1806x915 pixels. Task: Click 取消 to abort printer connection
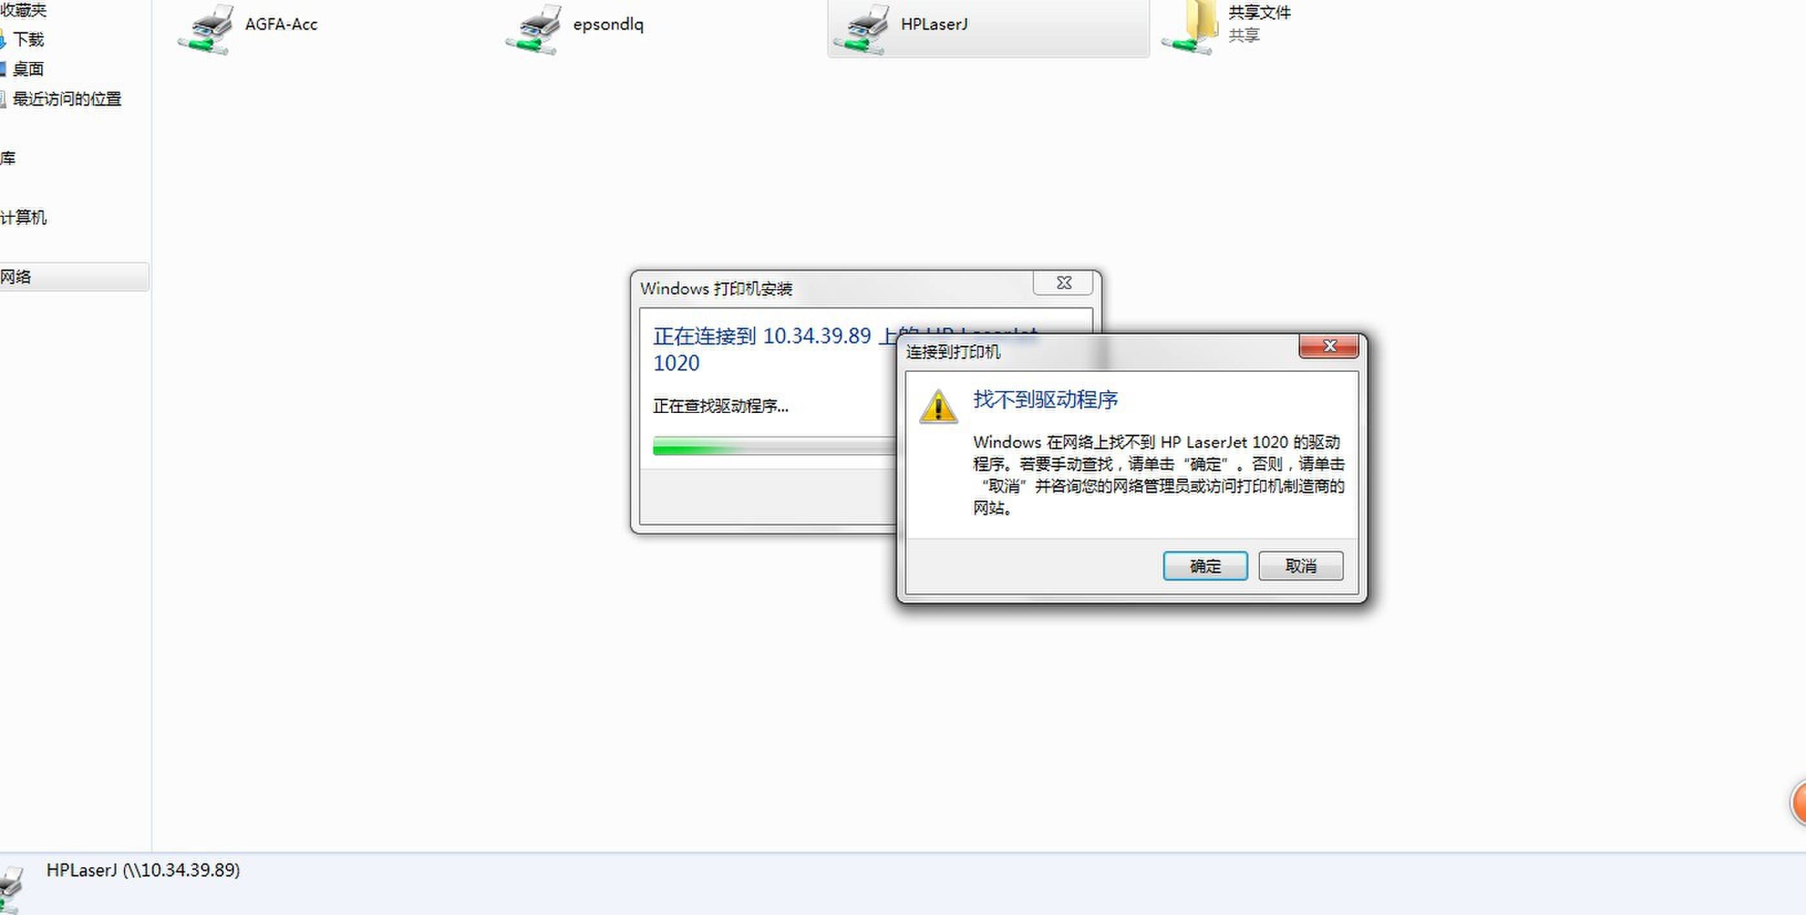pos(1298,566)
